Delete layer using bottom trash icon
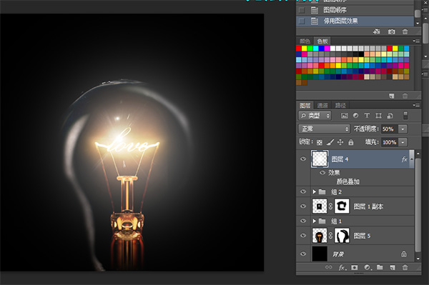Image resolution: width=429 pixels, height=285 pixels. tap(405, 267)
